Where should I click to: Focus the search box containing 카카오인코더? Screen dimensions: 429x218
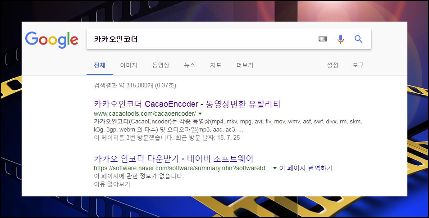229,39
